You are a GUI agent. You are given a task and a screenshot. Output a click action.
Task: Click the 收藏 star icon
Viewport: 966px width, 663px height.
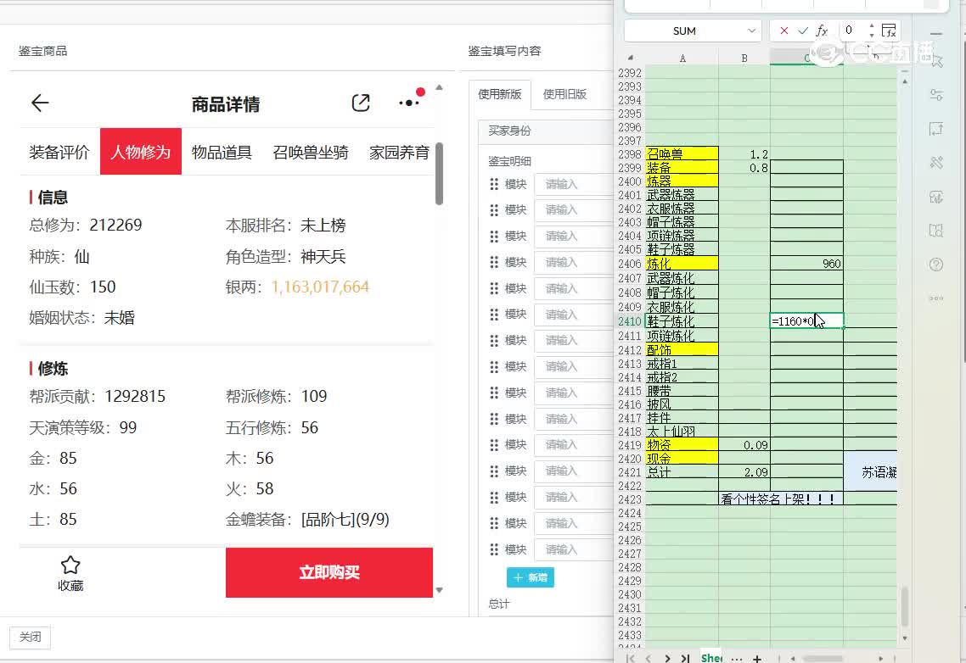70,565
